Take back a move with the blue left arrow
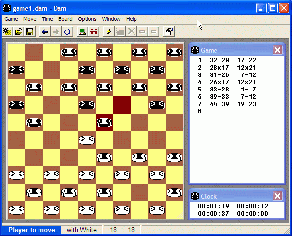Viewport: 292px width, 236px height. (45, 32)
